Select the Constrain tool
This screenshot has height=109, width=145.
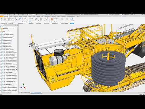point(20,19)
